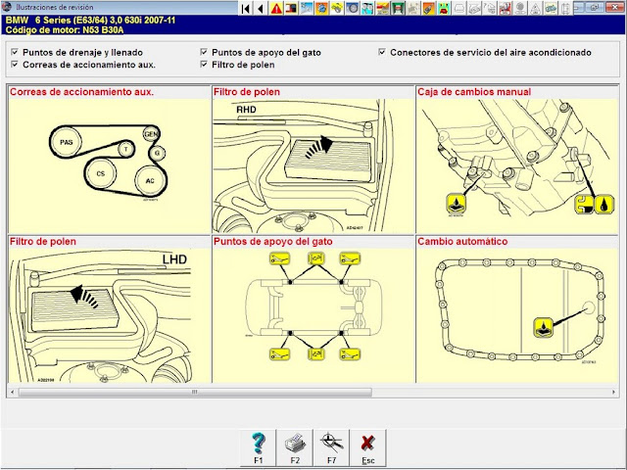Click the 'Cambio automático' heading
The width and height of the screenshot is (627, 470).
click(x=462, y=242)
